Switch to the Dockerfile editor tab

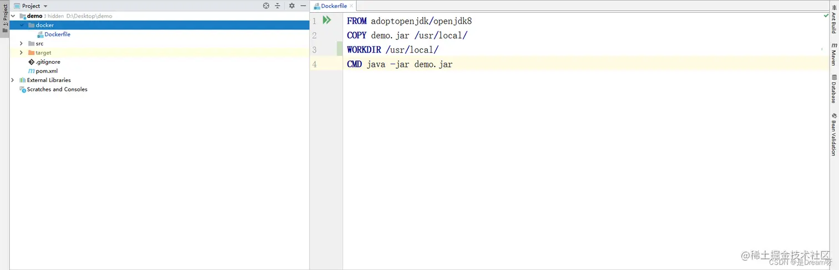point(333,6)
